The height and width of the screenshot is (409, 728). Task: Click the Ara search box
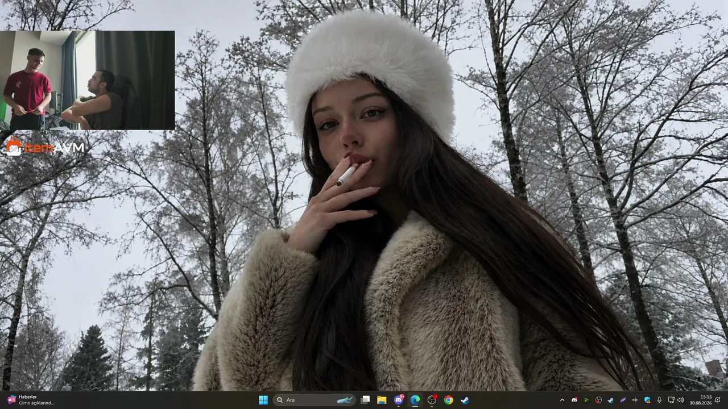tap(314, 400)
